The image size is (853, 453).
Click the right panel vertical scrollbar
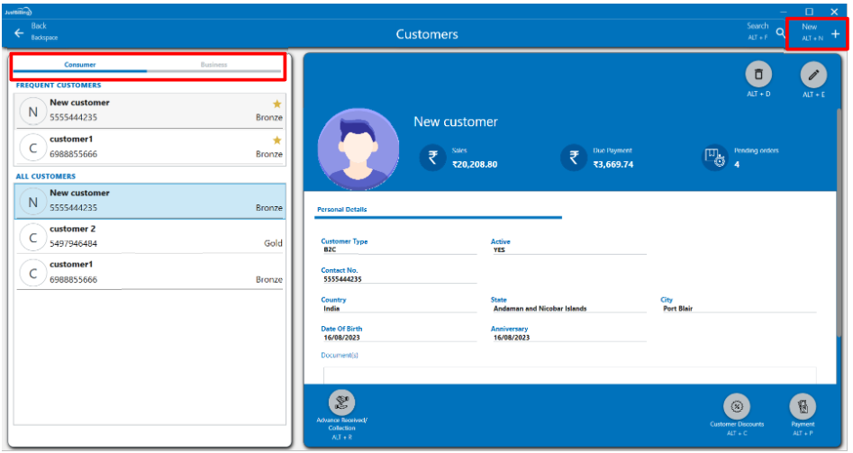coord(837,225)
